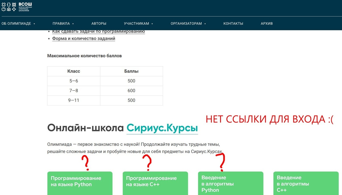Open the Введение в алгоритмы C++ card
This screenshot has width=342, height=195.
coord(306,183)
